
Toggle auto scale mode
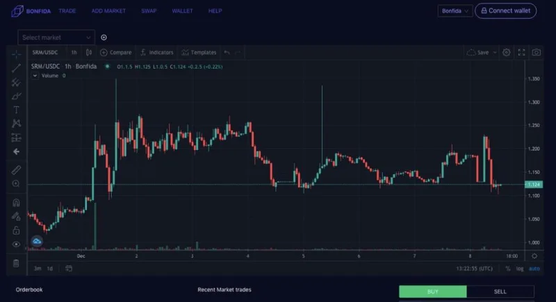tap(534, 269)
